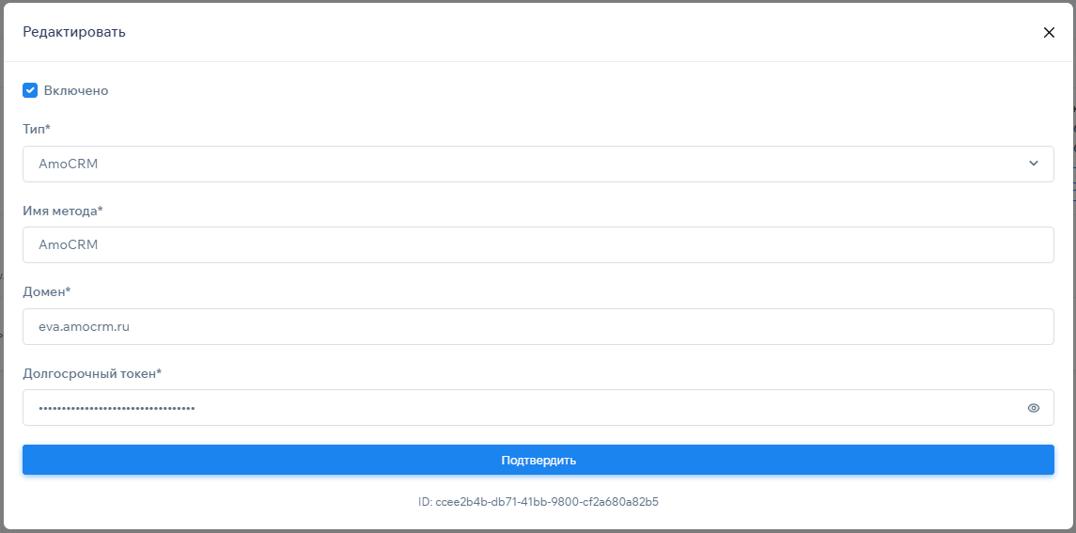Click the chevron arrow in Тип selector
The height and width of the screenshot is (533, 1076).
[1034, 164]
